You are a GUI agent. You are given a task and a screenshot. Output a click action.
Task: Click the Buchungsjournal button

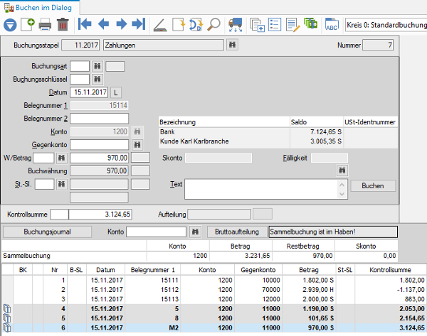[47, 232]
